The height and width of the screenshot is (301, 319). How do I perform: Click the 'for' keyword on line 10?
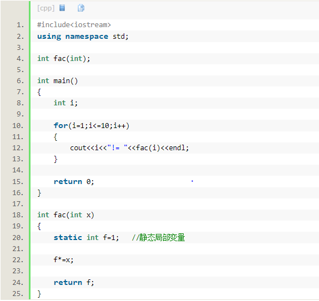60,126
